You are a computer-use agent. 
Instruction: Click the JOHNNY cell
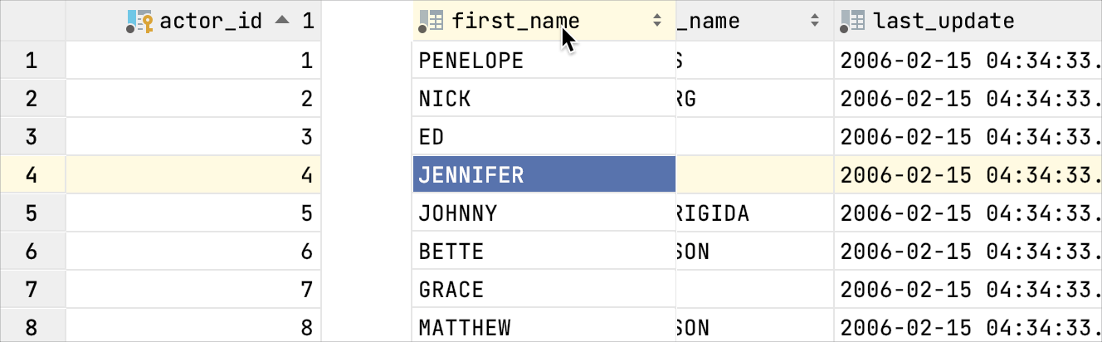pyautogui.click(x=544, y=213)
